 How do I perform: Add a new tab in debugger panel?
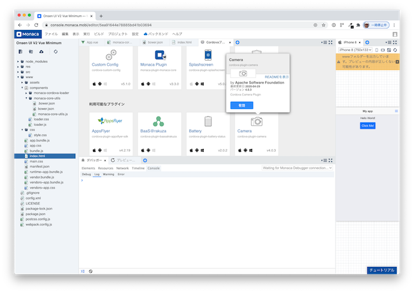click(145, 161)
